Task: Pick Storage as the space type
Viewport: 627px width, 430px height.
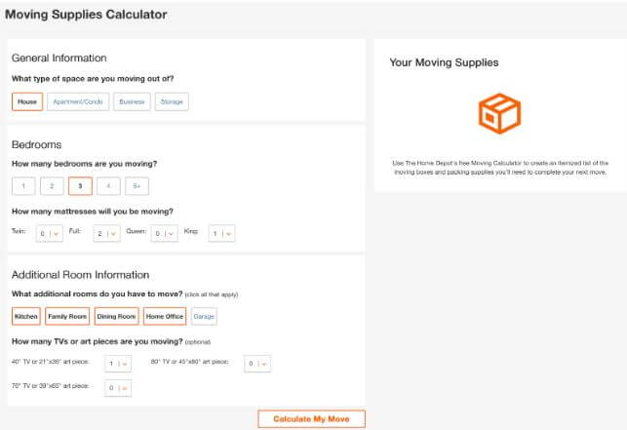Action: click(x=171, y=101)
